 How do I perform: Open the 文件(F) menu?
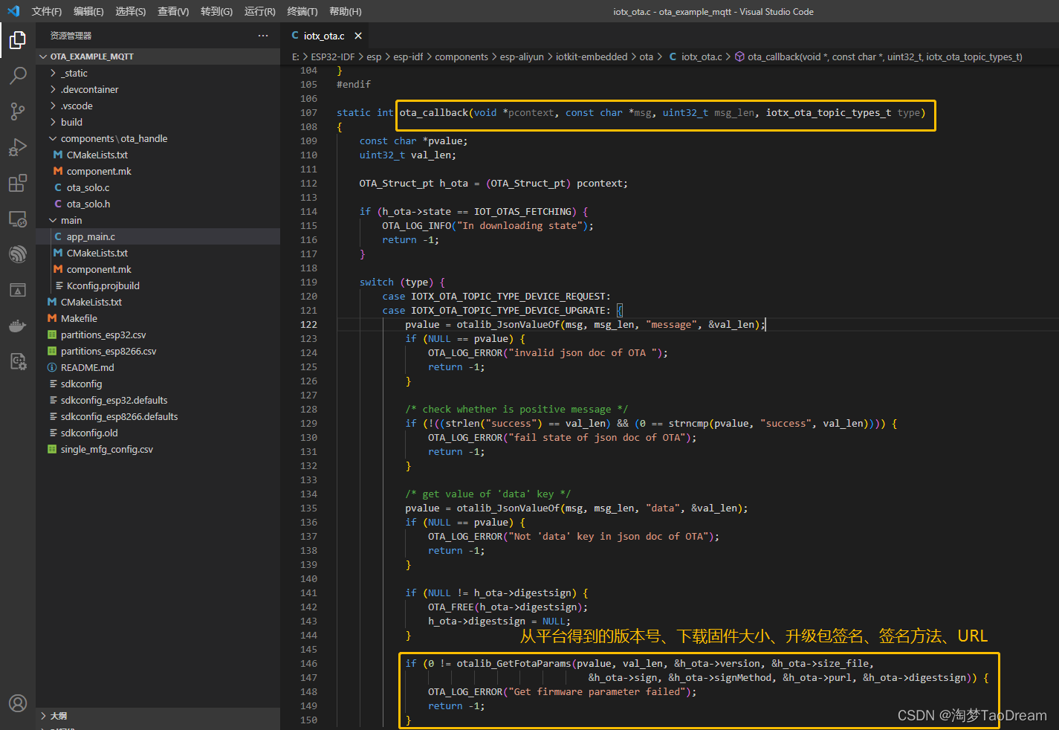[x=46, y=11]
